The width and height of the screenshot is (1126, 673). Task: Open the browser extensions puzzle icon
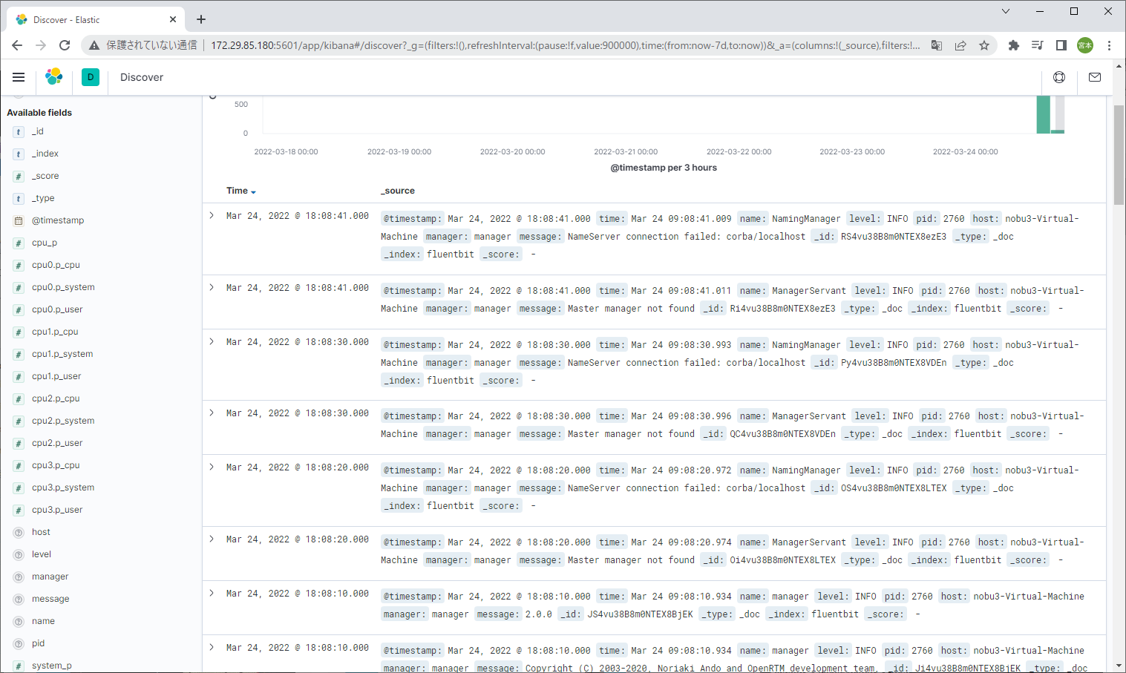pos(1014,45)
